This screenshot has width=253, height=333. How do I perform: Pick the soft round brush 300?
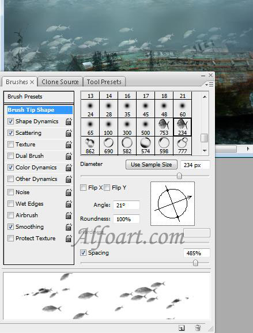click(x=127, y=127)
